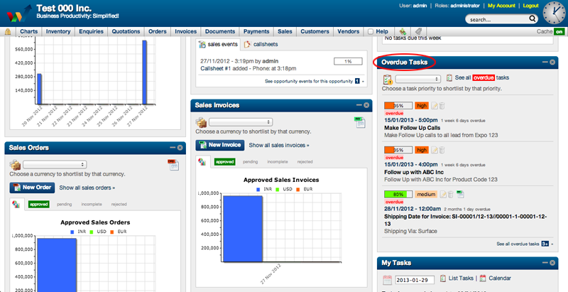Open the Quotations menu
This screenshot has width=568, height=292.
click(124, 32)
